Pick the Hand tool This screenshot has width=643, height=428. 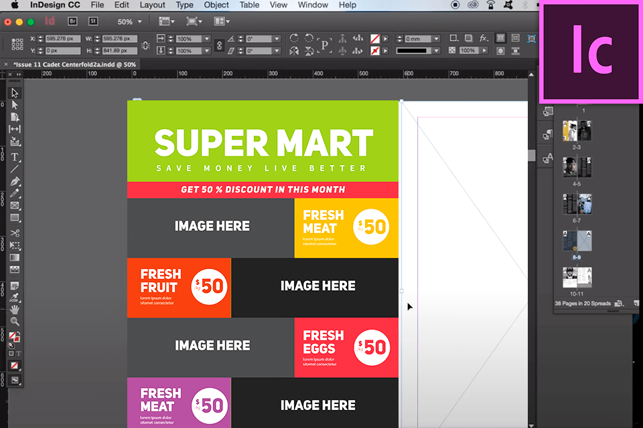15,310
